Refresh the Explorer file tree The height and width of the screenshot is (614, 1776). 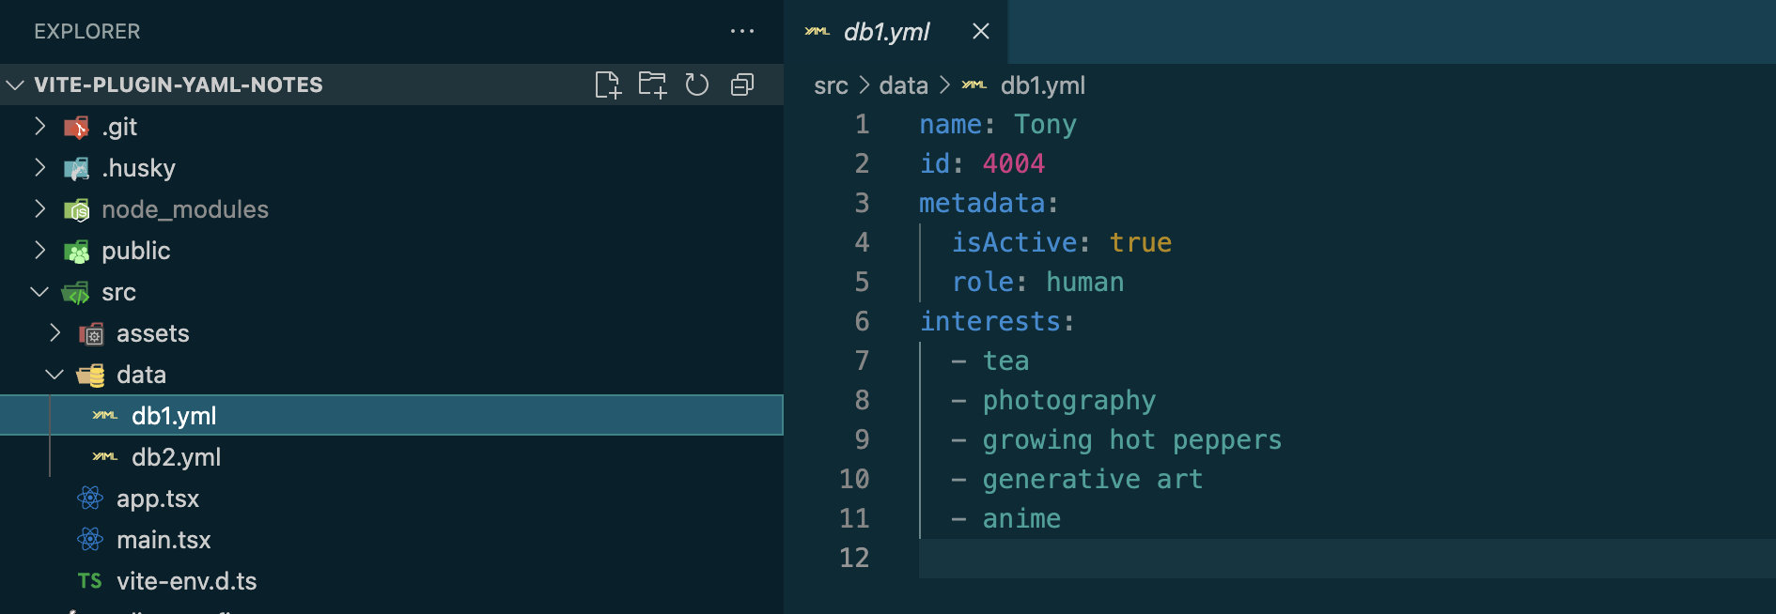(x=696, y=85)
